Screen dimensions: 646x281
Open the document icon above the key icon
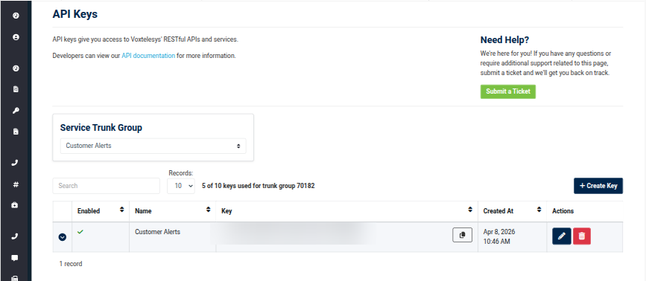16,89
